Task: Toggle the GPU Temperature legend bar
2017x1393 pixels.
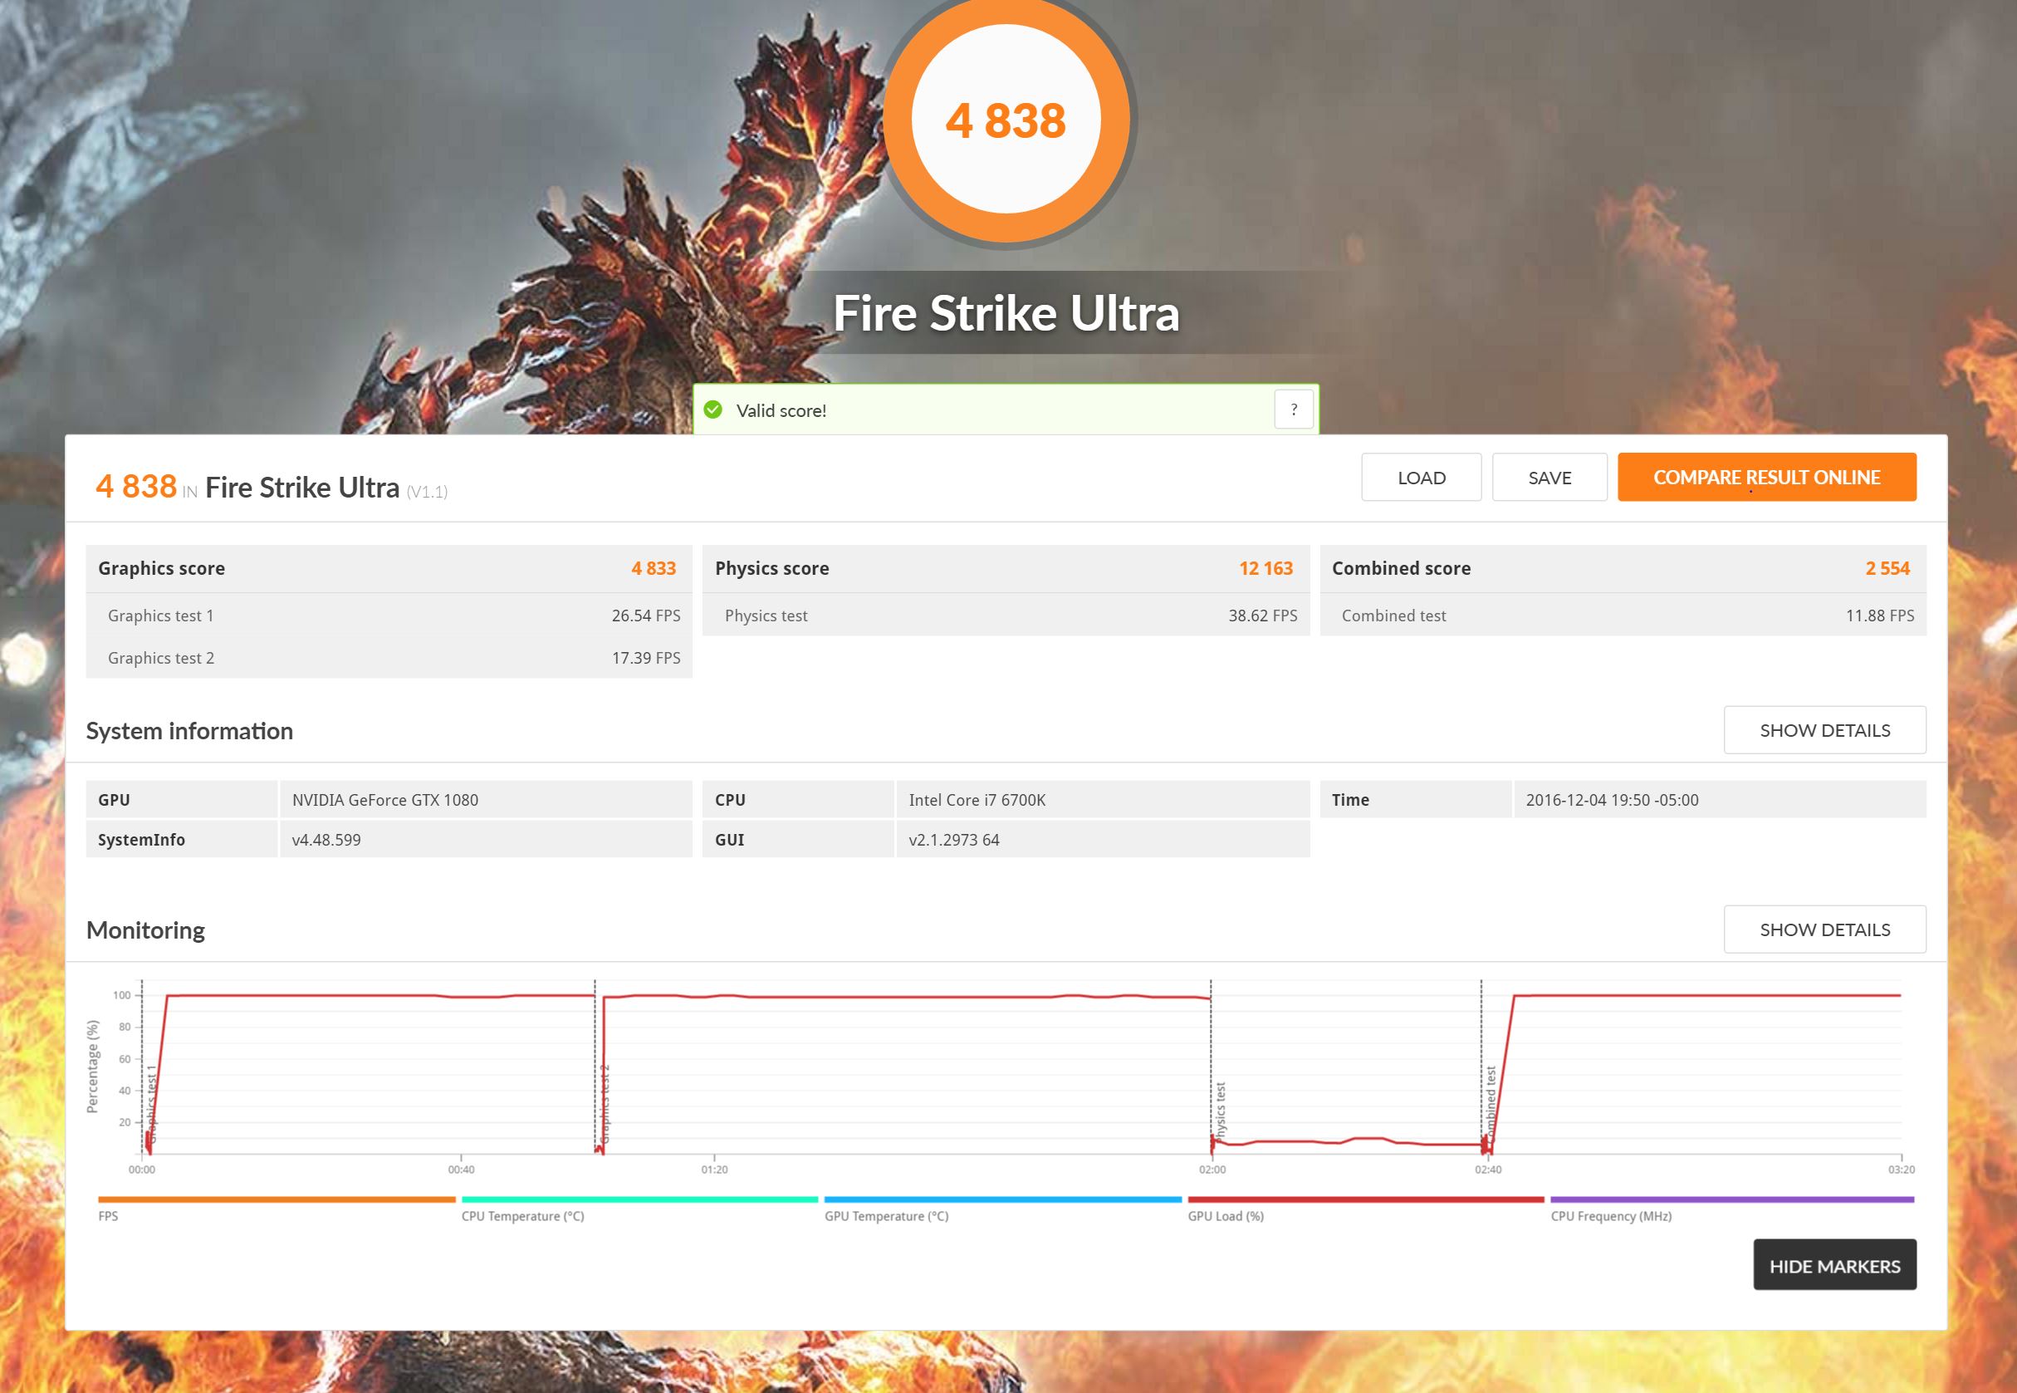Action: (x=1002, y=1200)
